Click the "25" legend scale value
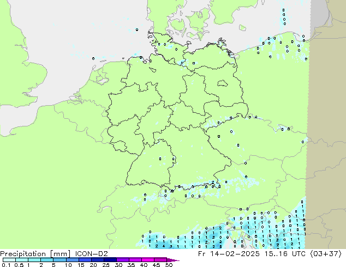Viewport: 346px width, 267px height. point(106,265)
